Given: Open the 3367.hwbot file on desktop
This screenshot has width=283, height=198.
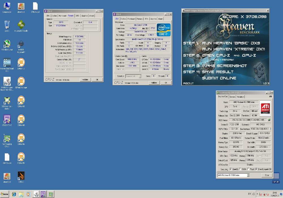Looking at the screenshot, I should click(7, 158).
